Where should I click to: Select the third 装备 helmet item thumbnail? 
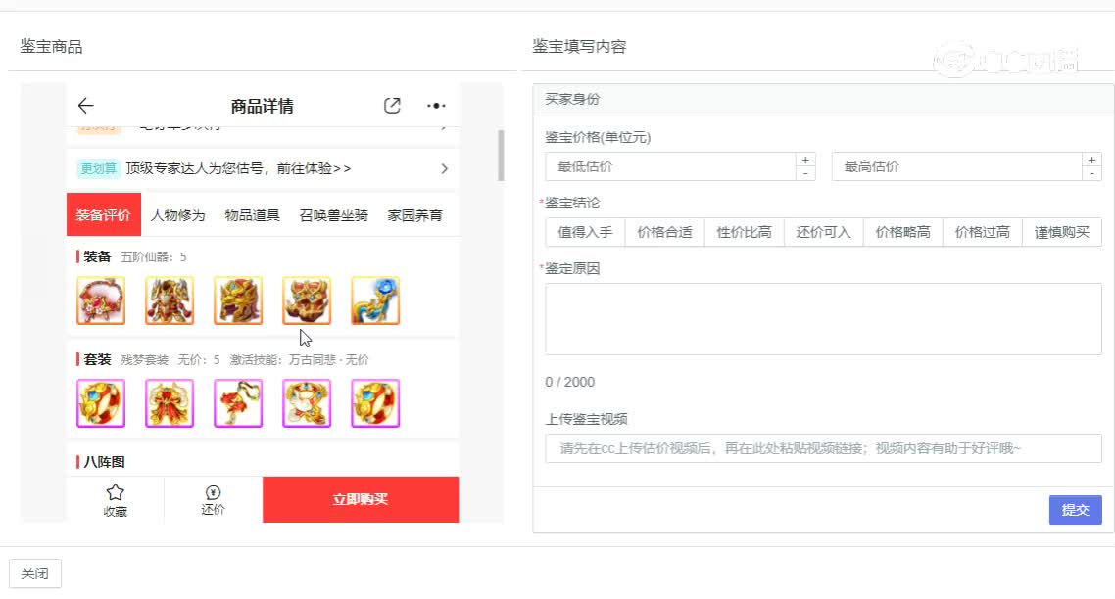click(x=238, y=300)
